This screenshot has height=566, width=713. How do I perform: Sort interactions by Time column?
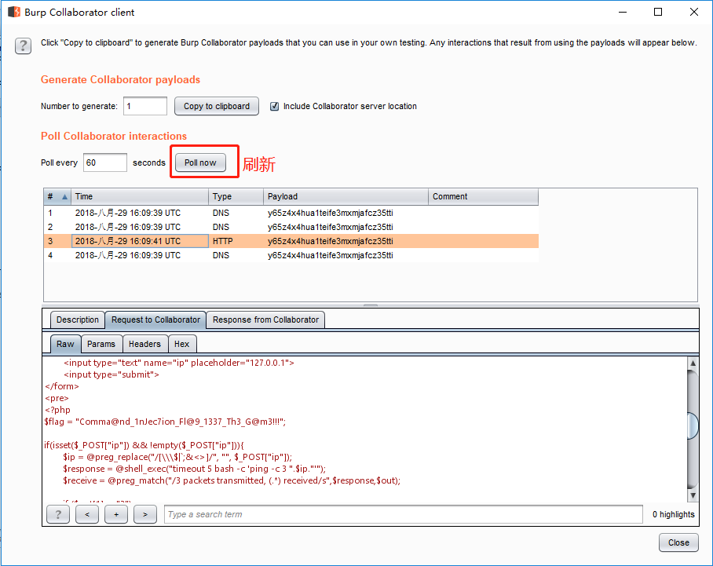point(140,197)
